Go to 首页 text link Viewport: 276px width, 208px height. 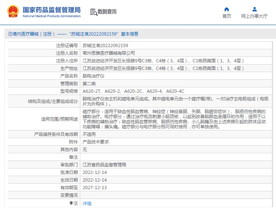coord(227,16)
